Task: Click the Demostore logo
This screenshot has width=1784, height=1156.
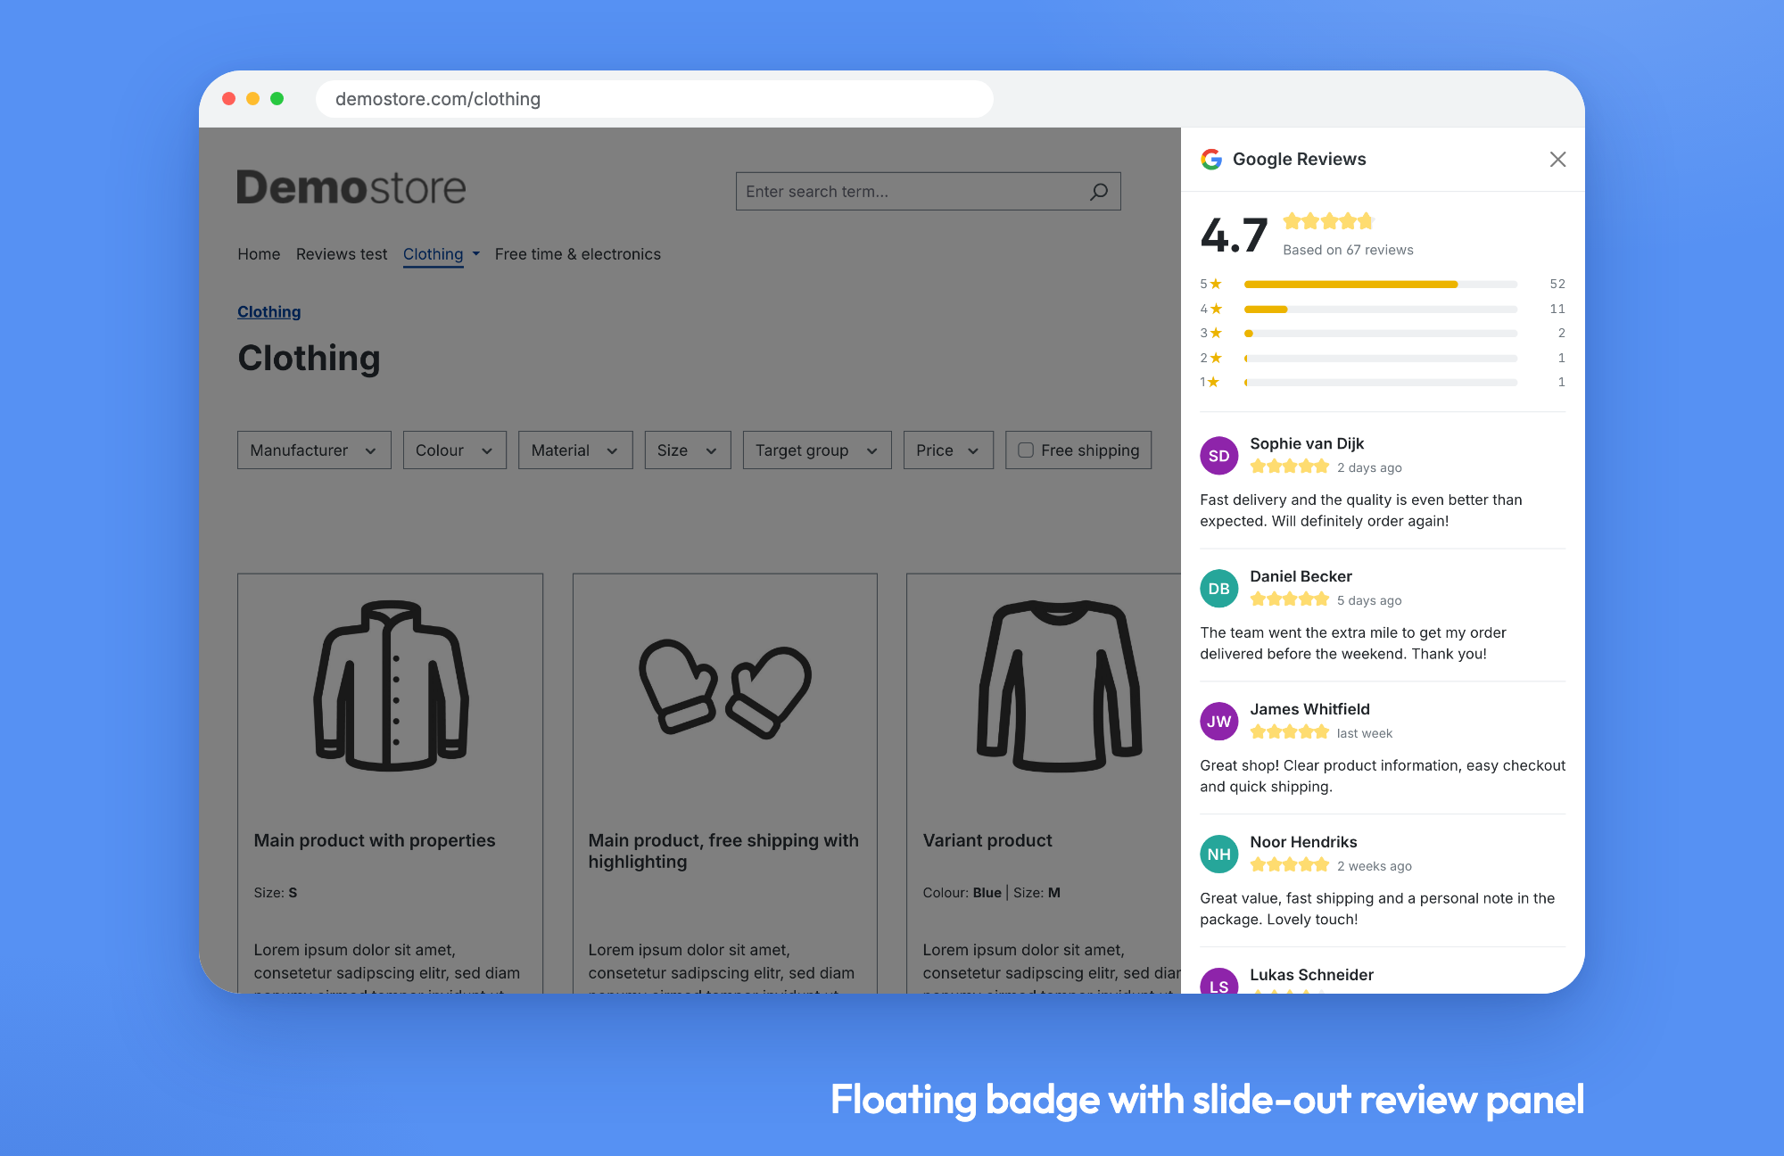Action: 351,187
